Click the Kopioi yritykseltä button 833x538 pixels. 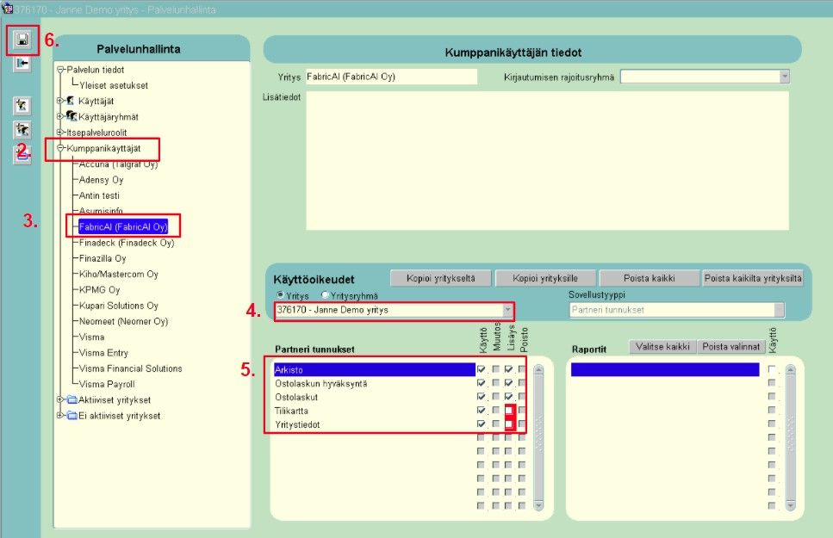(x=440, y=278)
